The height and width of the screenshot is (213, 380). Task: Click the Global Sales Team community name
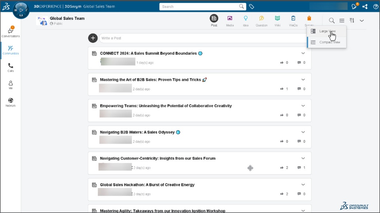click(x=67, y=19)
